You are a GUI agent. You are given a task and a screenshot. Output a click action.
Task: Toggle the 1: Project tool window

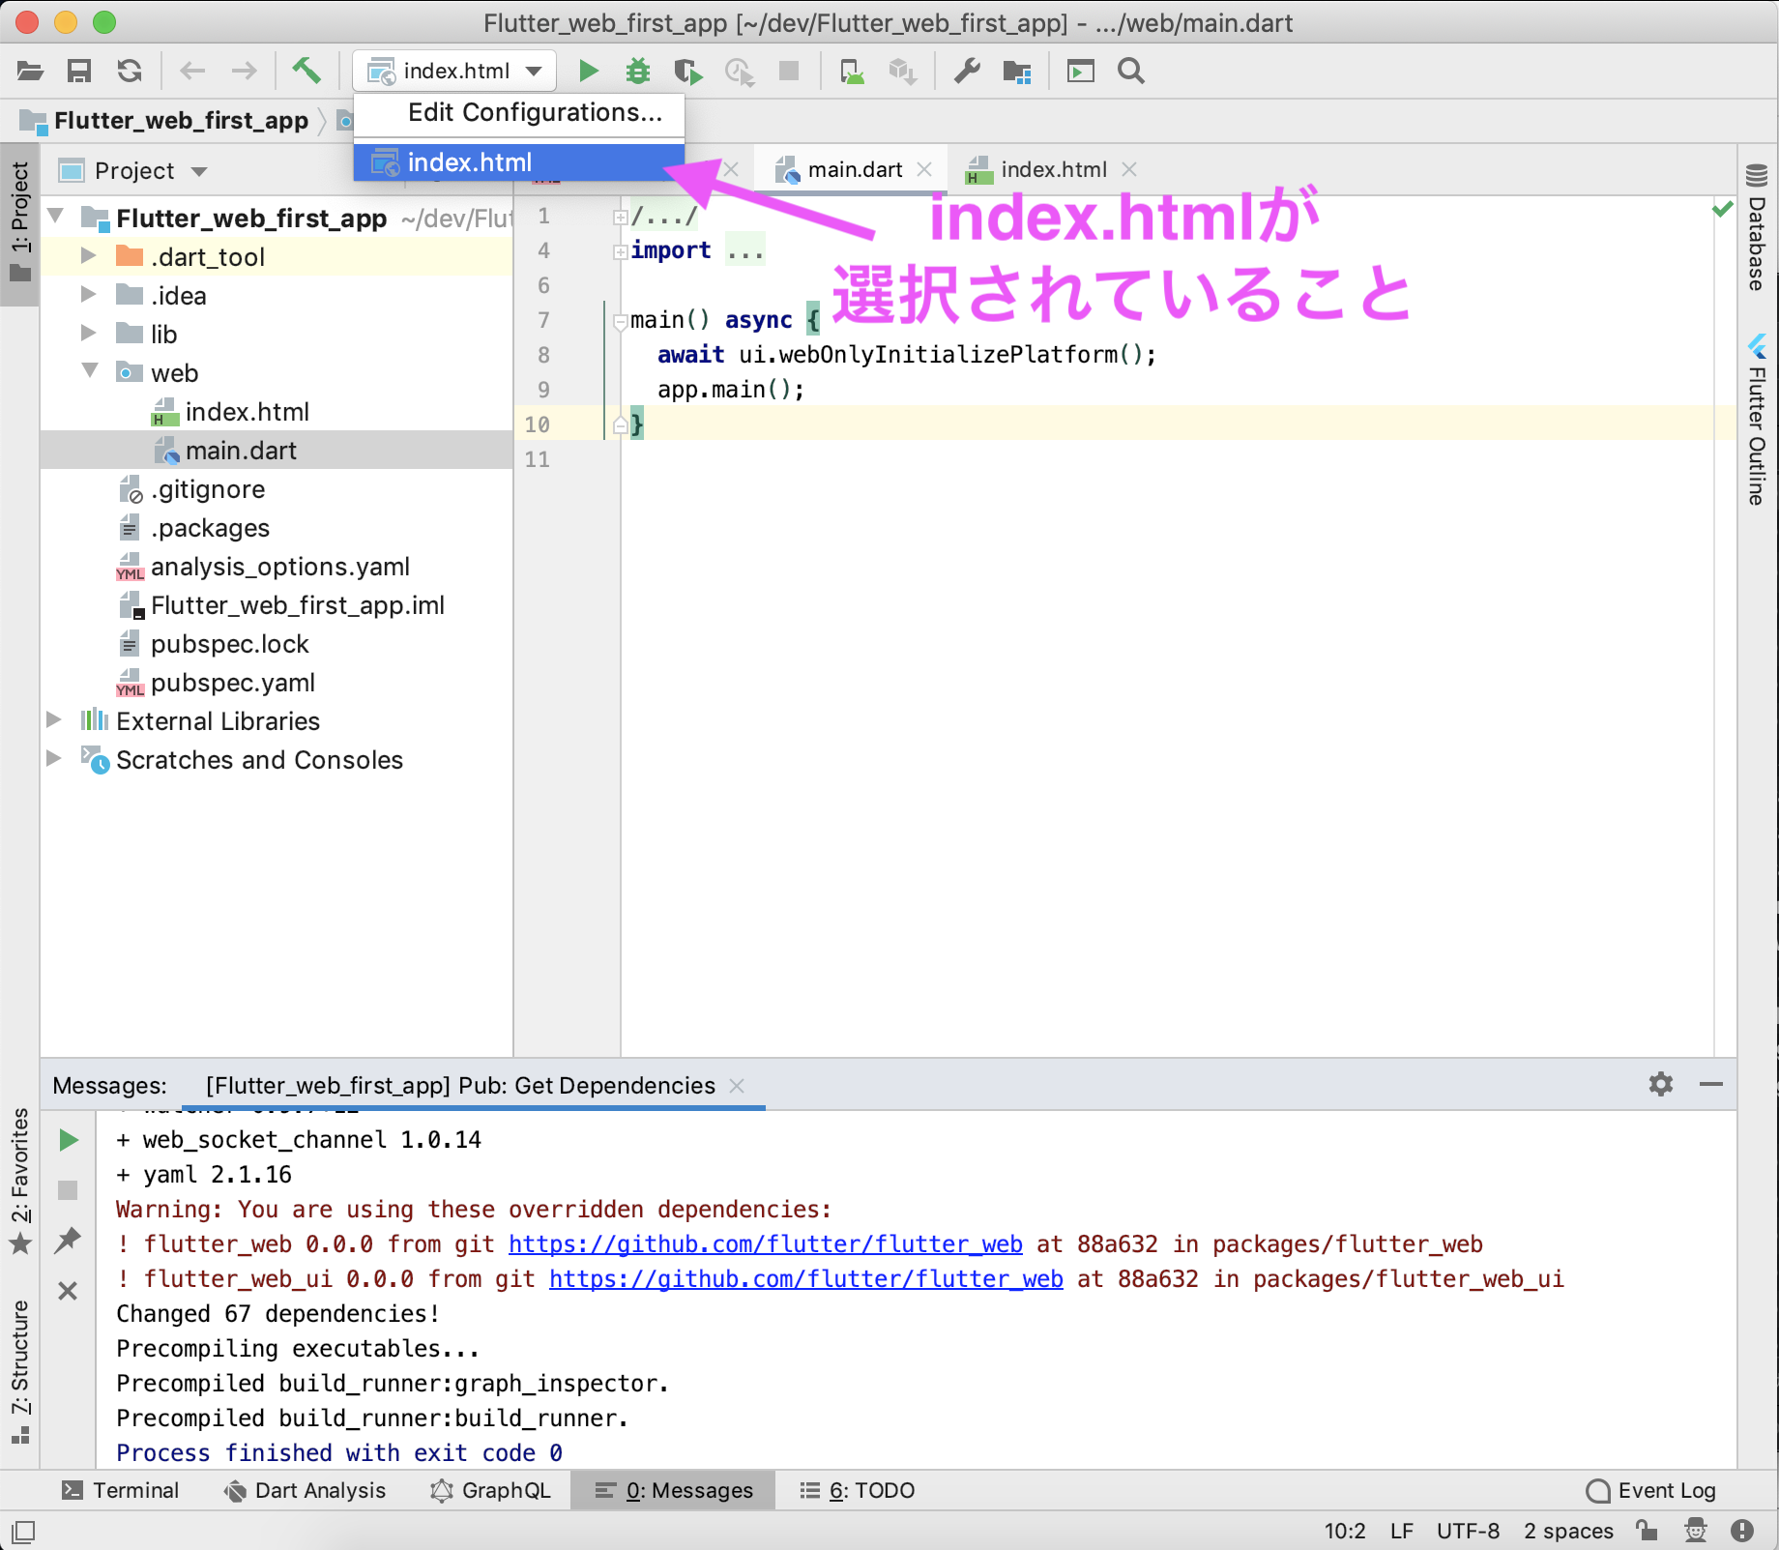(x=20, y=224)
